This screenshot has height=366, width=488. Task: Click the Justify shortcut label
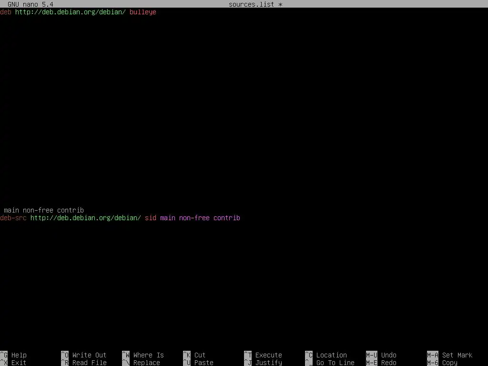click(269, 363)
